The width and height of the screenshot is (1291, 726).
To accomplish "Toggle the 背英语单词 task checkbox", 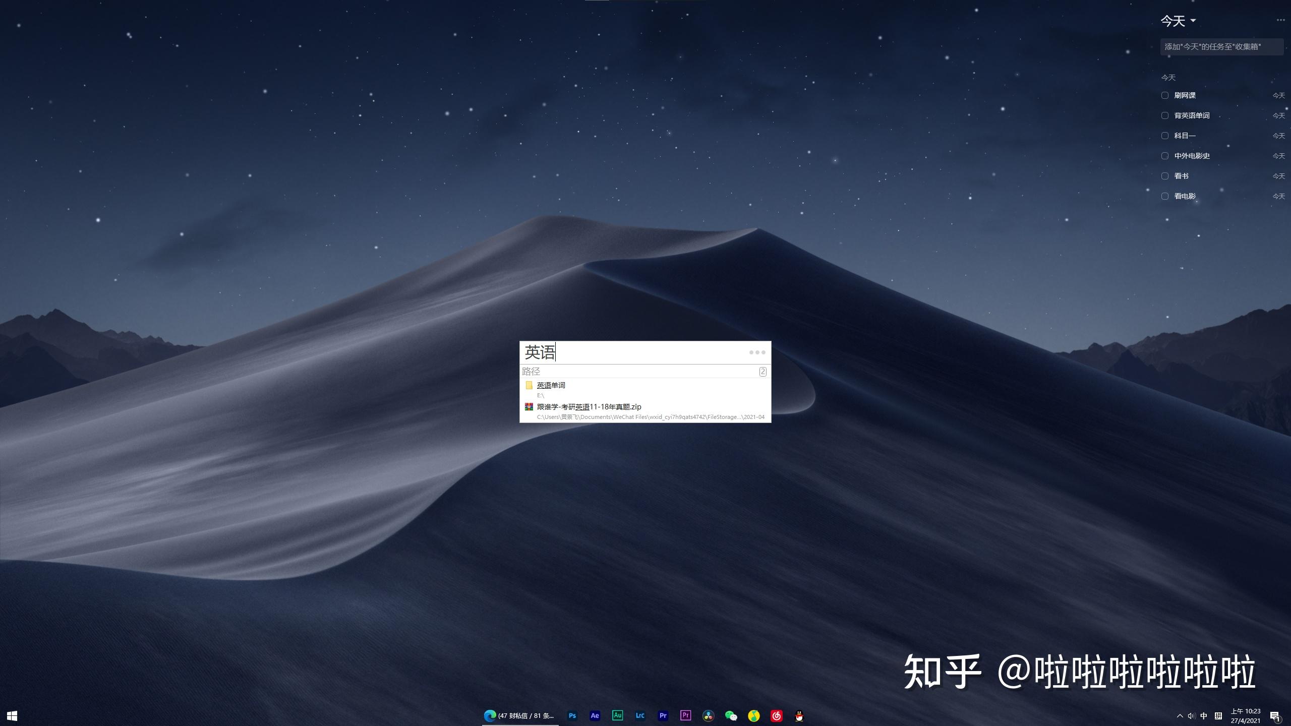I will point(1164,115).
